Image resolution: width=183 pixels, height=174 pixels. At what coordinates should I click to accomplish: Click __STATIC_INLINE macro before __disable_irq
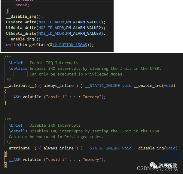[x=102, y=148]
